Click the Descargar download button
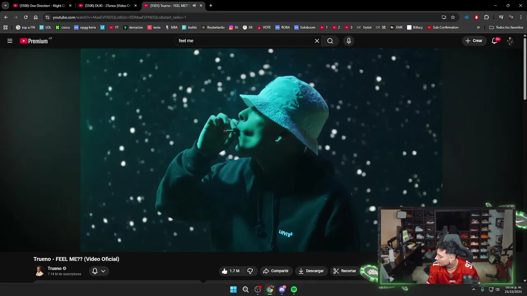 tap(311, 271)
